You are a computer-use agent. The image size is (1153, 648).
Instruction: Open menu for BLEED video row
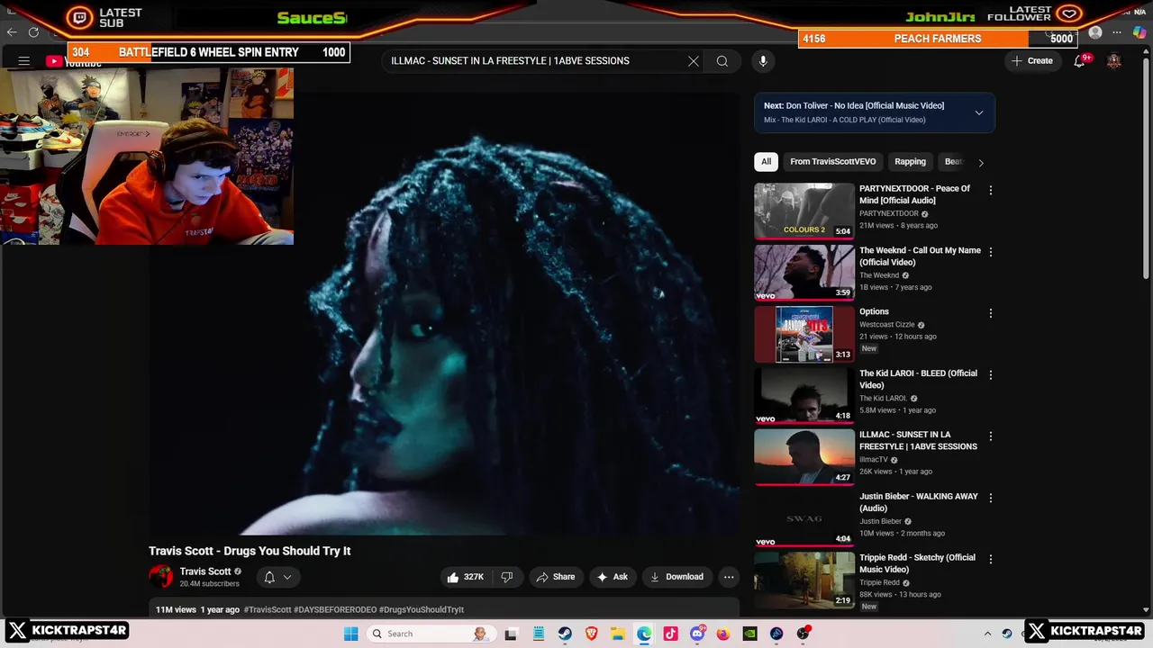(991, 375)
